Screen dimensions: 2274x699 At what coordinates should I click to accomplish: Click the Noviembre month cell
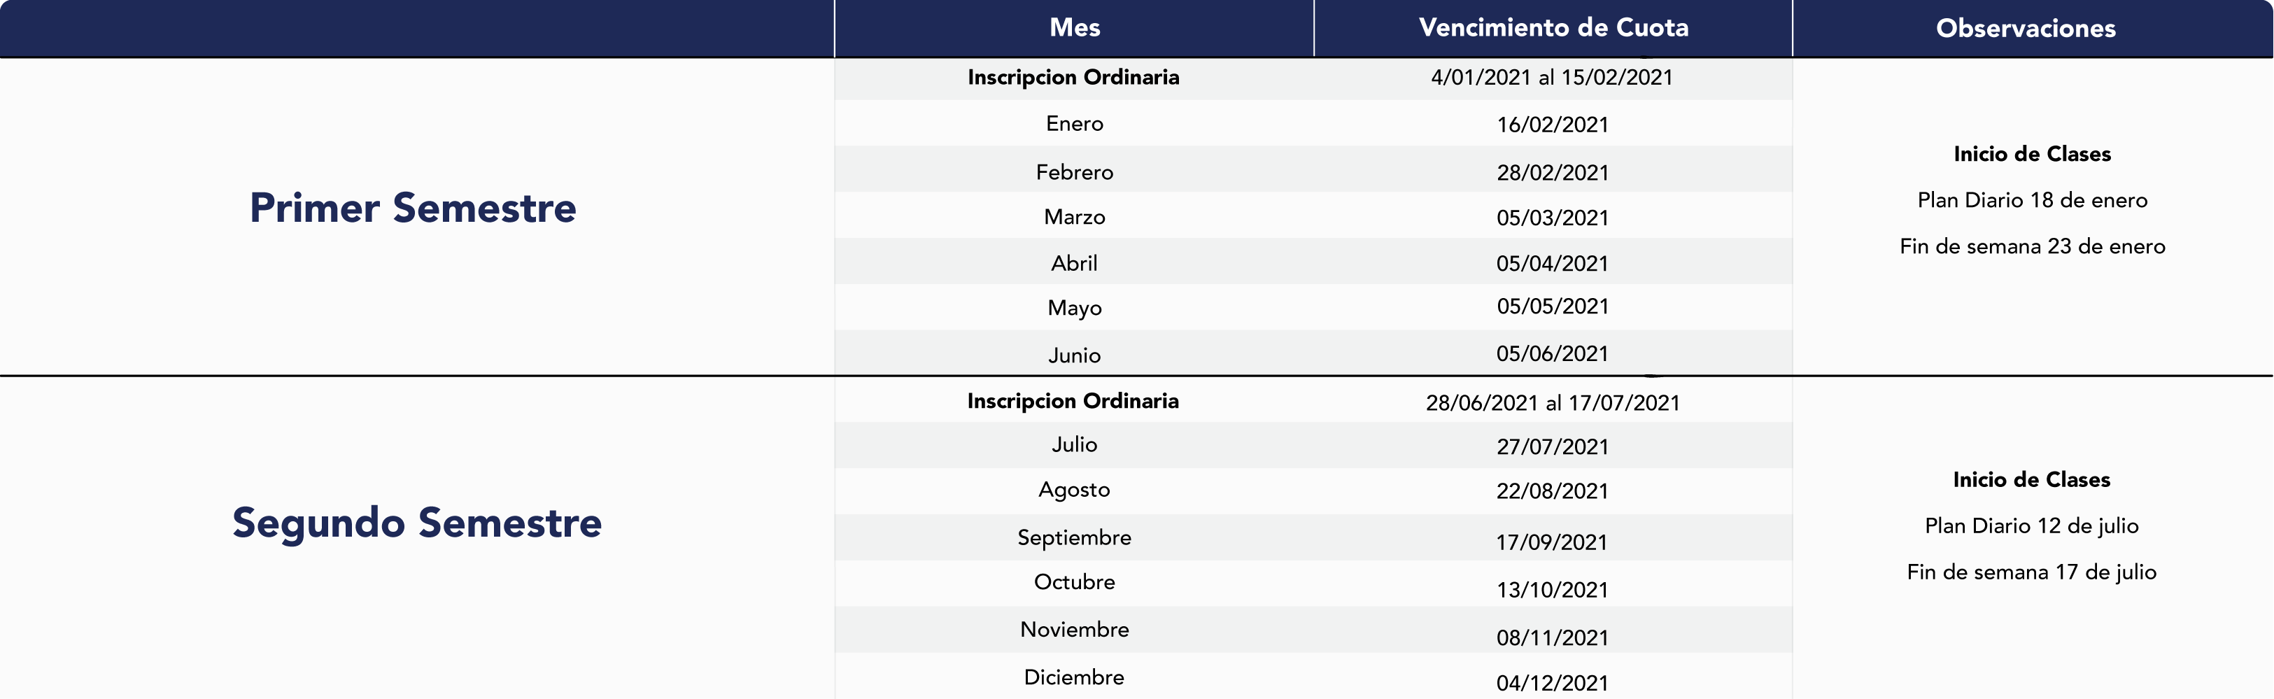1074,629
